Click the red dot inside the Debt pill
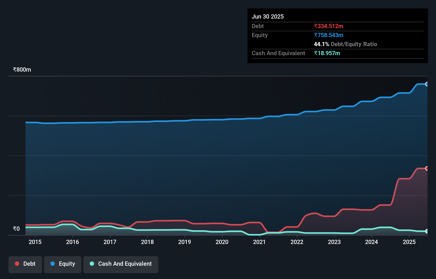Image resolution: width=436 pixels, height=279 pixels. coord(16,264)
